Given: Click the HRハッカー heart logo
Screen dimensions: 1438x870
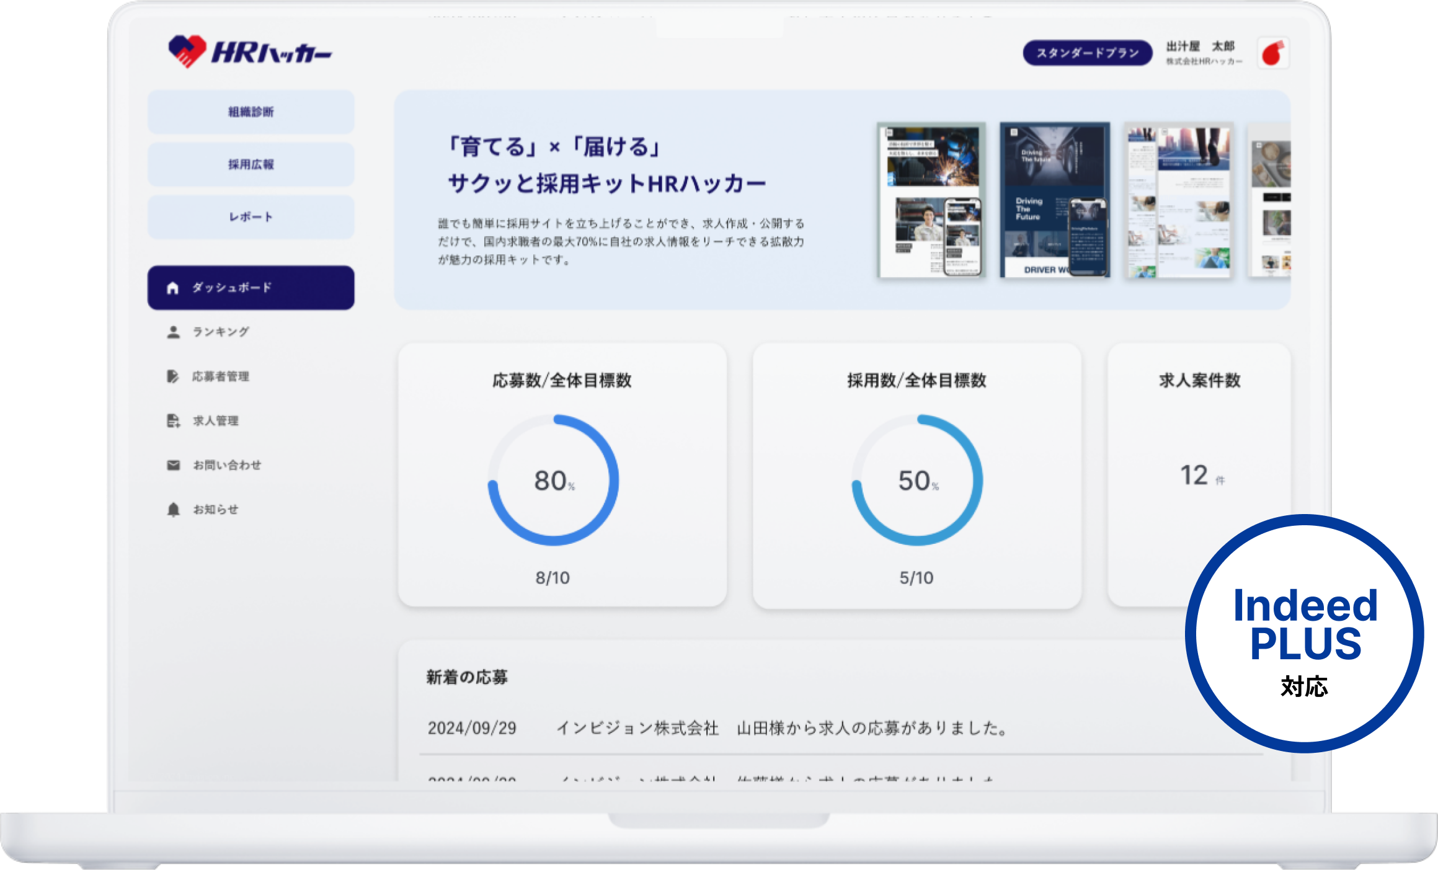Looking at the screenshot, I should coord(187,51).
